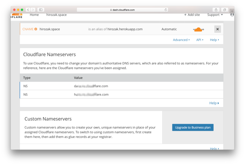Expand the Advanced options link

(x=181, y=40)
